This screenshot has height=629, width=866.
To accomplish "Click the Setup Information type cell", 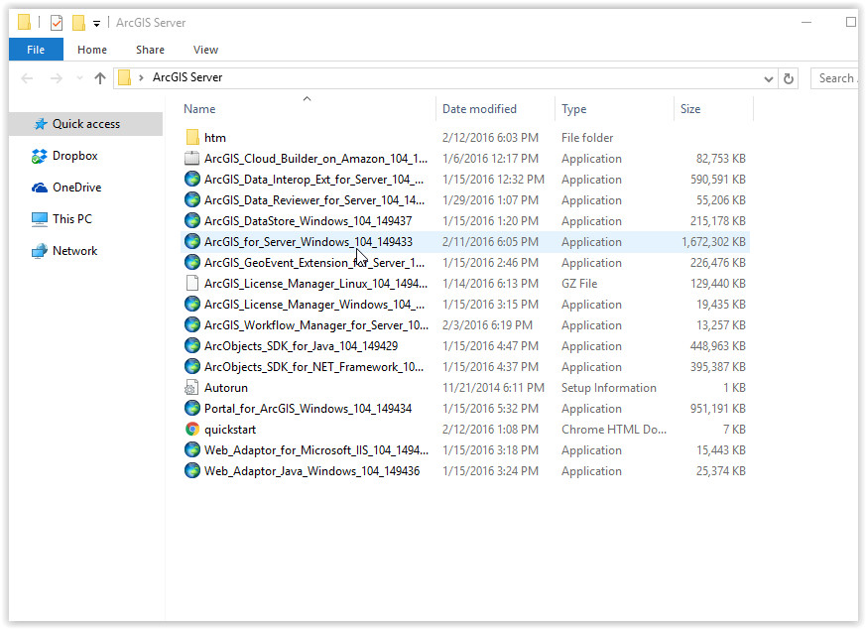I will [x=609, y=388].
